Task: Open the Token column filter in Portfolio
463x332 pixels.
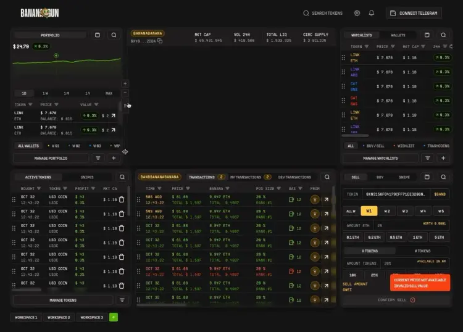Action: [x=31, y=105]
